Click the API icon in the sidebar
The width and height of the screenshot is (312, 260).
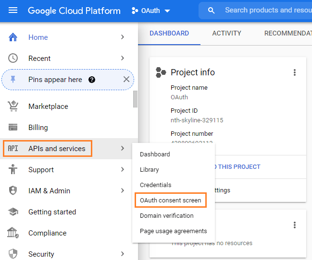pyautogui.click(x=13, y=148)
